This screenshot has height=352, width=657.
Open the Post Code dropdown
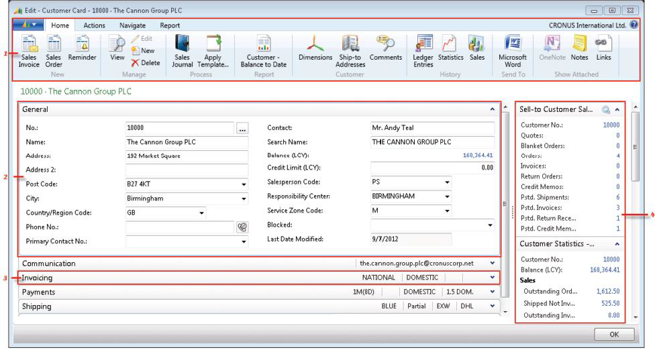[x=244, y=184]
